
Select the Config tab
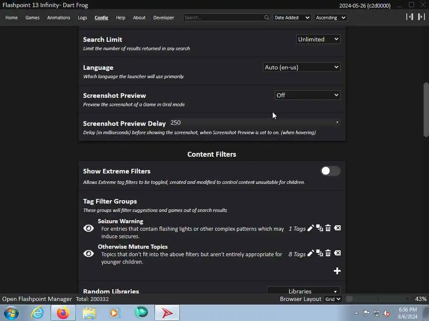point(101,18)
